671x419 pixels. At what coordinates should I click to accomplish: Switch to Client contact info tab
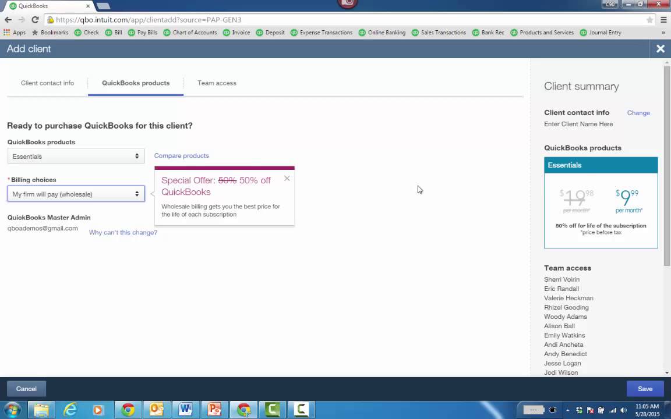click(48, 83)
